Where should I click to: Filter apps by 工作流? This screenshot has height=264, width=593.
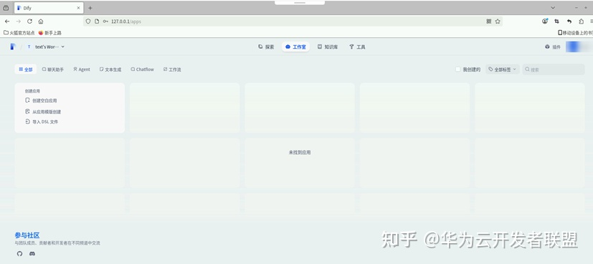tap(172, 70)
